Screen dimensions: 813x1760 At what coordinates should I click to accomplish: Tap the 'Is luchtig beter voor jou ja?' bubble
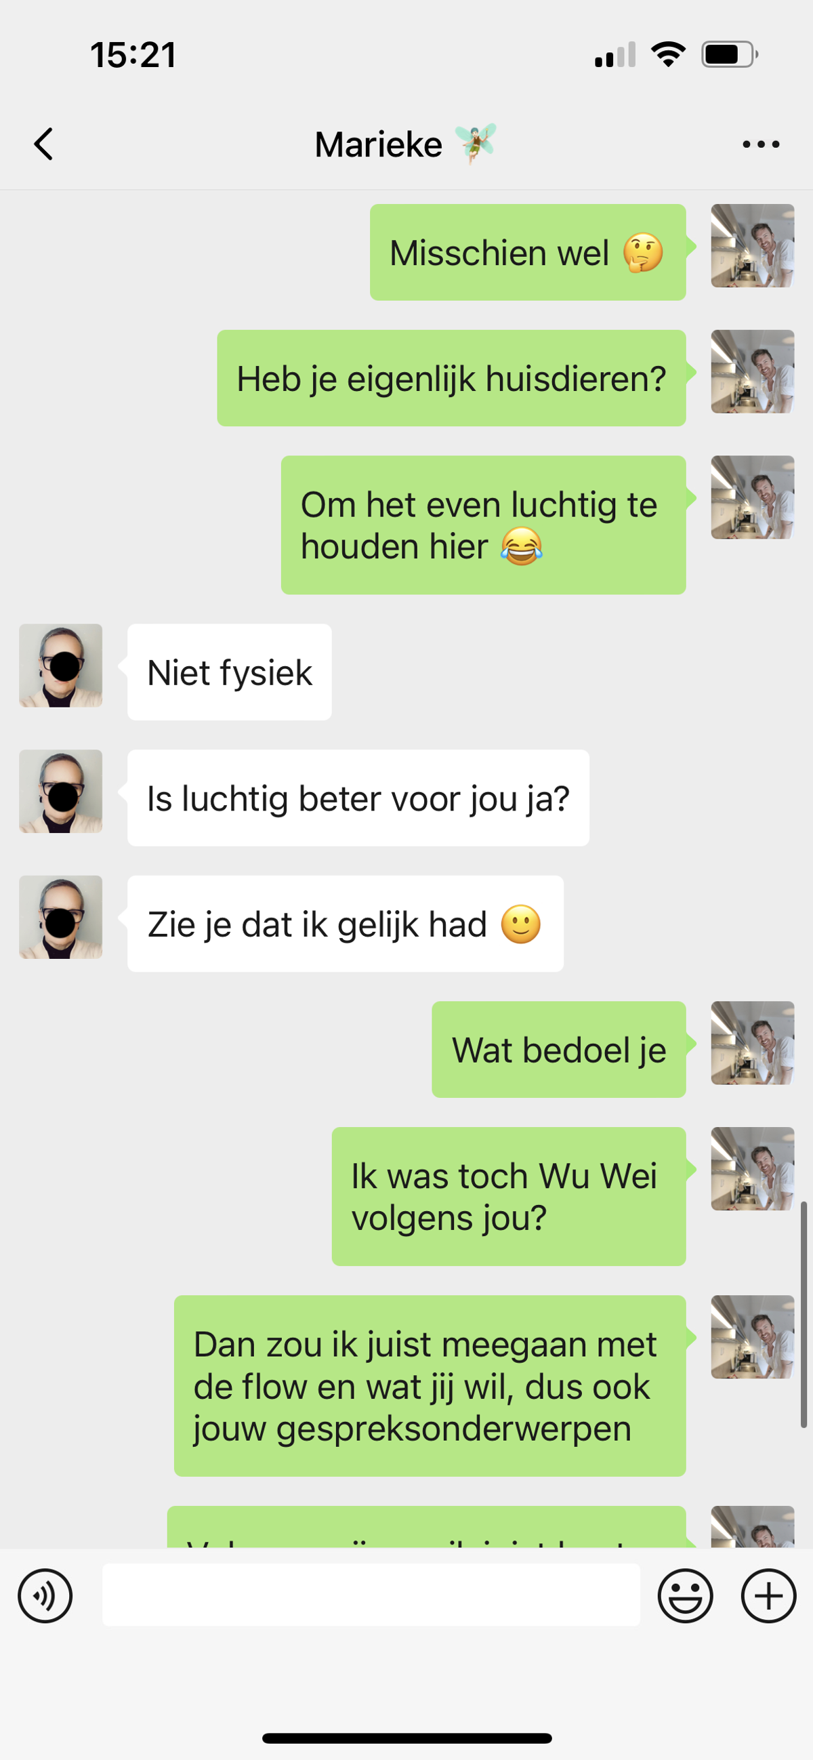coord(358,798)
